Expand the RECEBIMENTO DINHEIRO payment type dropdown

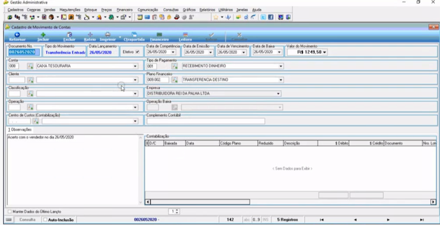[x=281, y=66]
